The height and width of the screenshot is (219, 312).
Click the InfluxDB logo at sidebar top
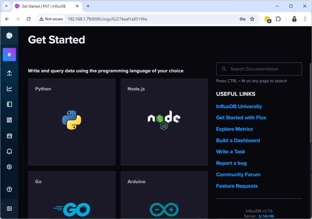[9, 36]
